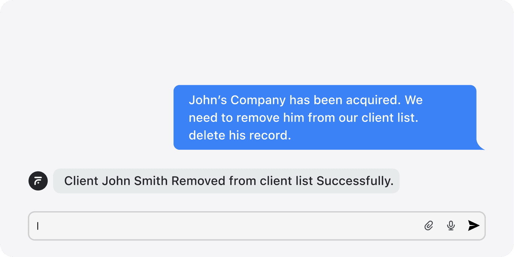Click "delete his record." line in blue bubble
Screen dimensions: 514x257
pyautogui.click(x=240, y=135)
